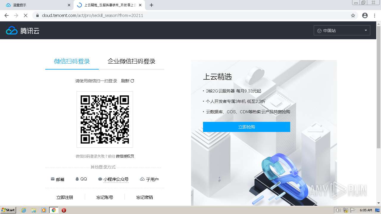Click Chrome icon in taskbar
The image size is (381, 214).
pos(54,210)
